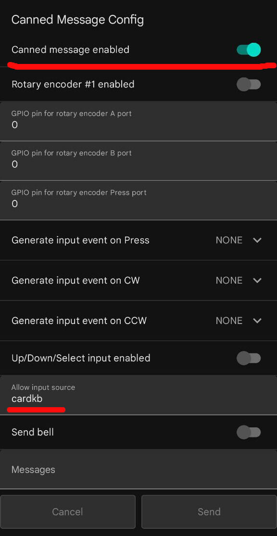The width and height of the screenshot is (277, 536).
Task: Open the input event on CW chevron
Action: pyautogui.click(x=257, y=281)
